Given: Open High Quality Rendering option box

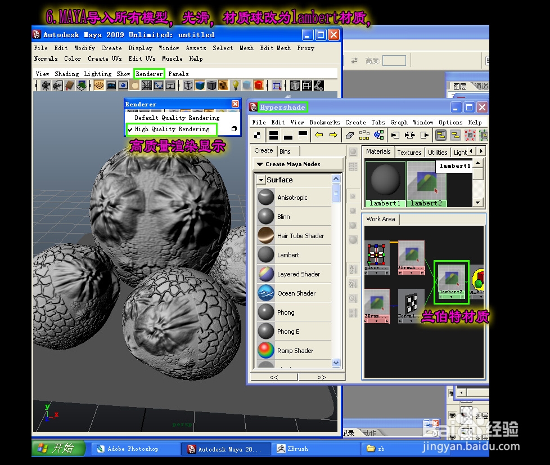Looking at the screenshot, I should tap(234, 129).
